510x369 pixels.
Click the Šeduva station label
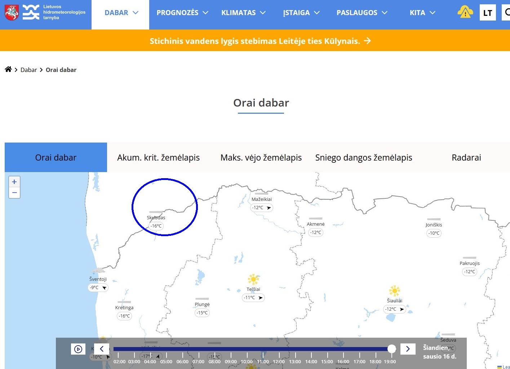[448, 340]
